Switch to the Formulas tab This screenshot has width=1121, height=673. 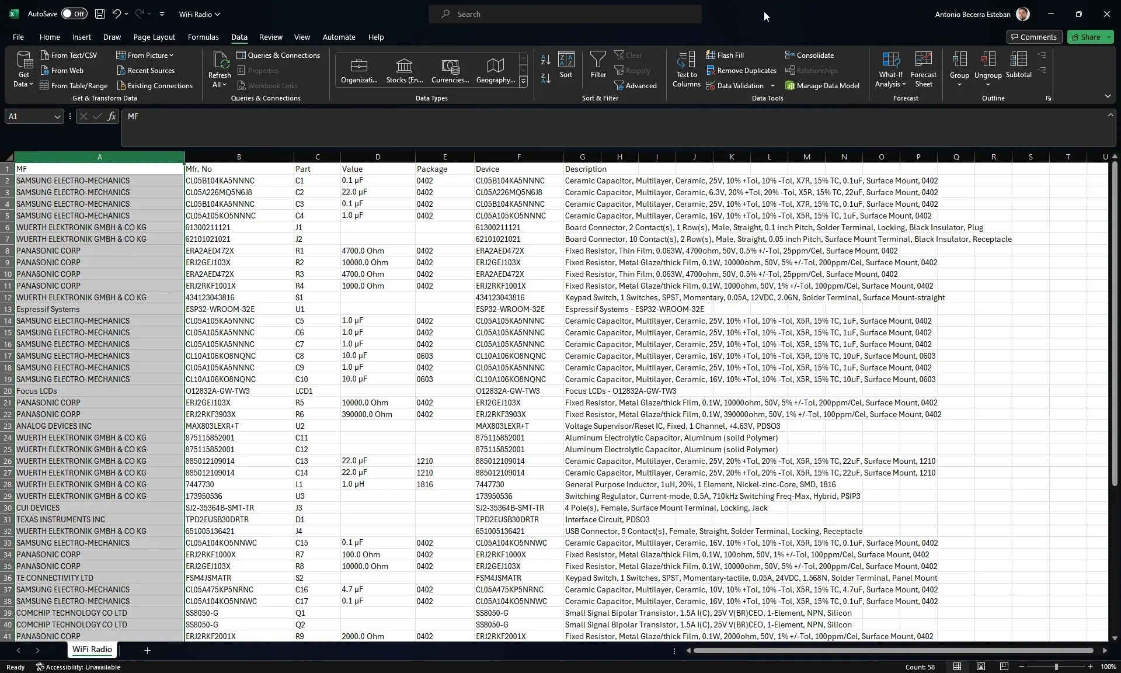pos(203,37)
